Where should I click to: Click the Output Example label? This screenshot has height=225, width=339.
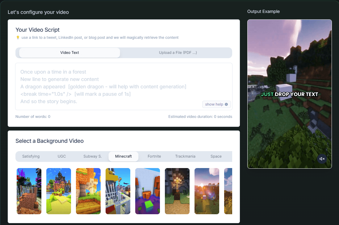click(263, 11)
